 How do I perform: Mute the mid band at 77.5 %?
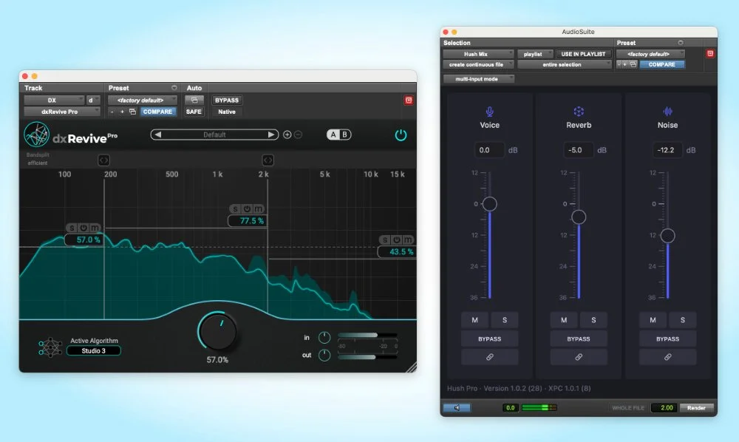(258, 208)
